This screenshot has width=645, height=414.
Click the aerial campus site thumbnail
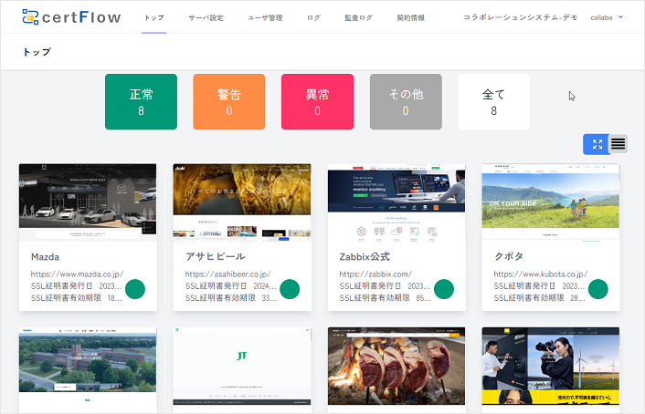click(88, 367)
